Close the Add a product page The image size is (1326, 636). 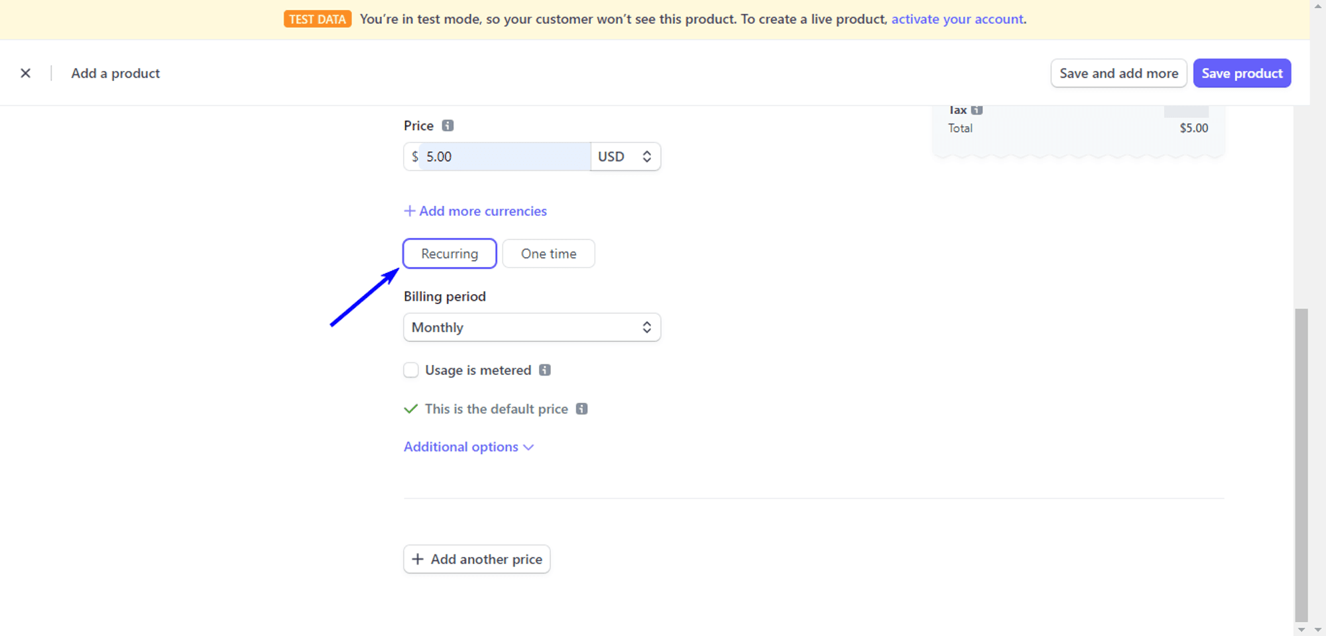click(26, 73)
